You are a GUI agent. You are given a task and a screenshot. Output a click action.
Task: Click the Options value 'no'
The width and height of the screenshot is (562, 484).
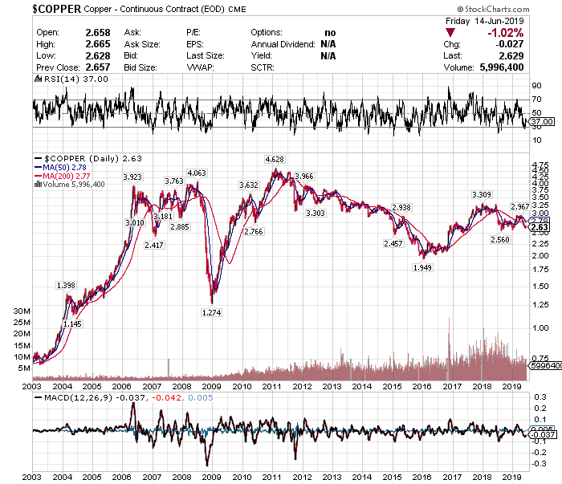(x=330, y=33)
